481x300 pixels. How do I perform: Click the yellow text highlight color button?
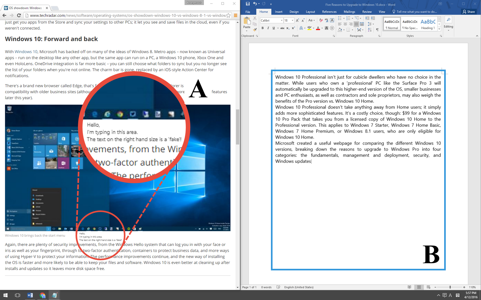click(309, 28)
